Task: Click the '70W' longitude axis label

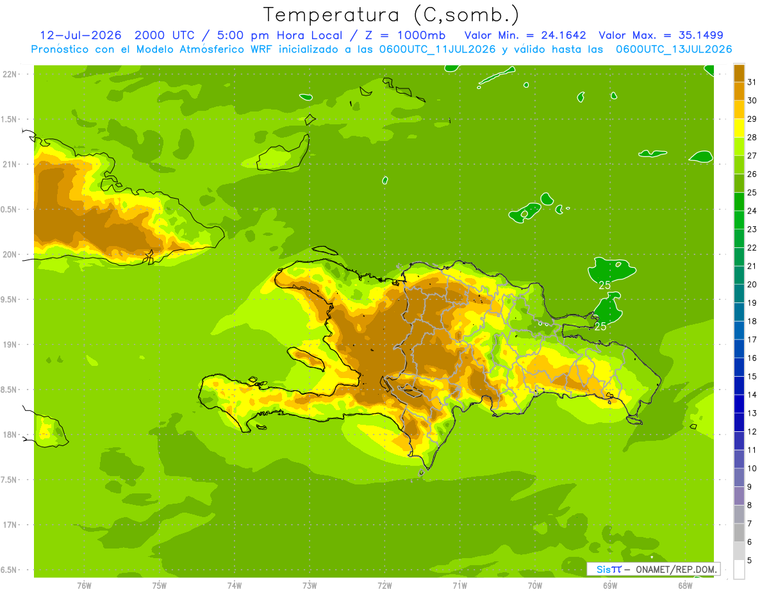Action: point(535,585)
